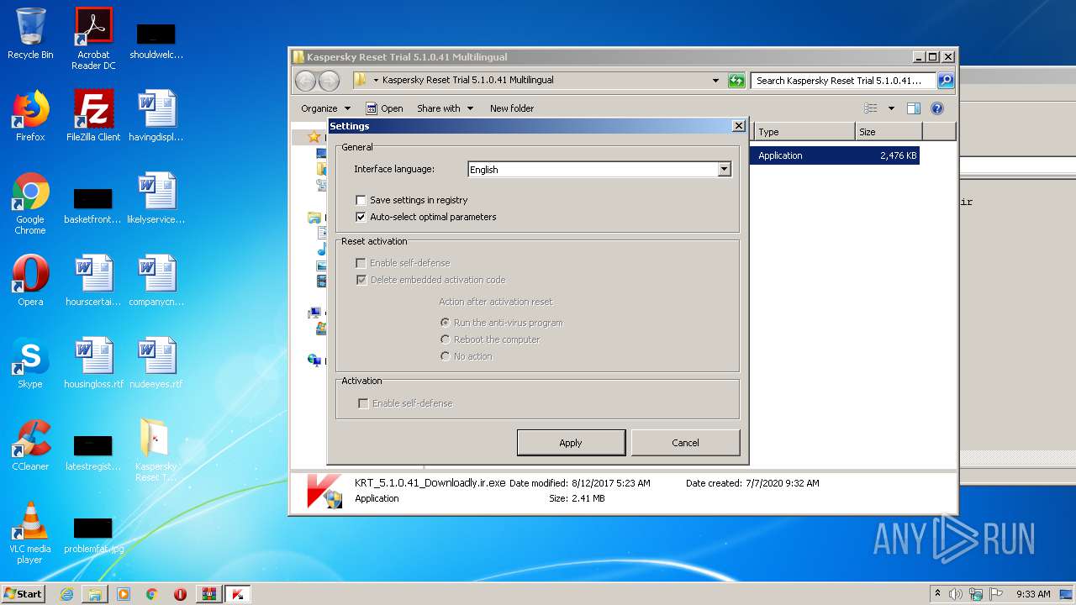Click the Explorer search field
The width and height of the screenshot is (1076, 605).
(843, 81)
